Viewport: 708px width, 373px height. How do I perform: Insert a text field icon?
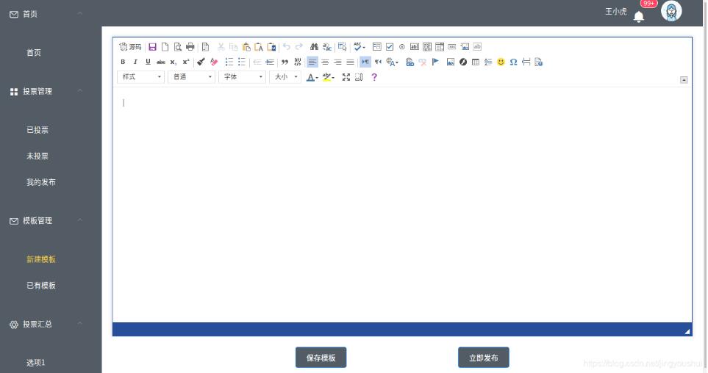pos(415,47)
